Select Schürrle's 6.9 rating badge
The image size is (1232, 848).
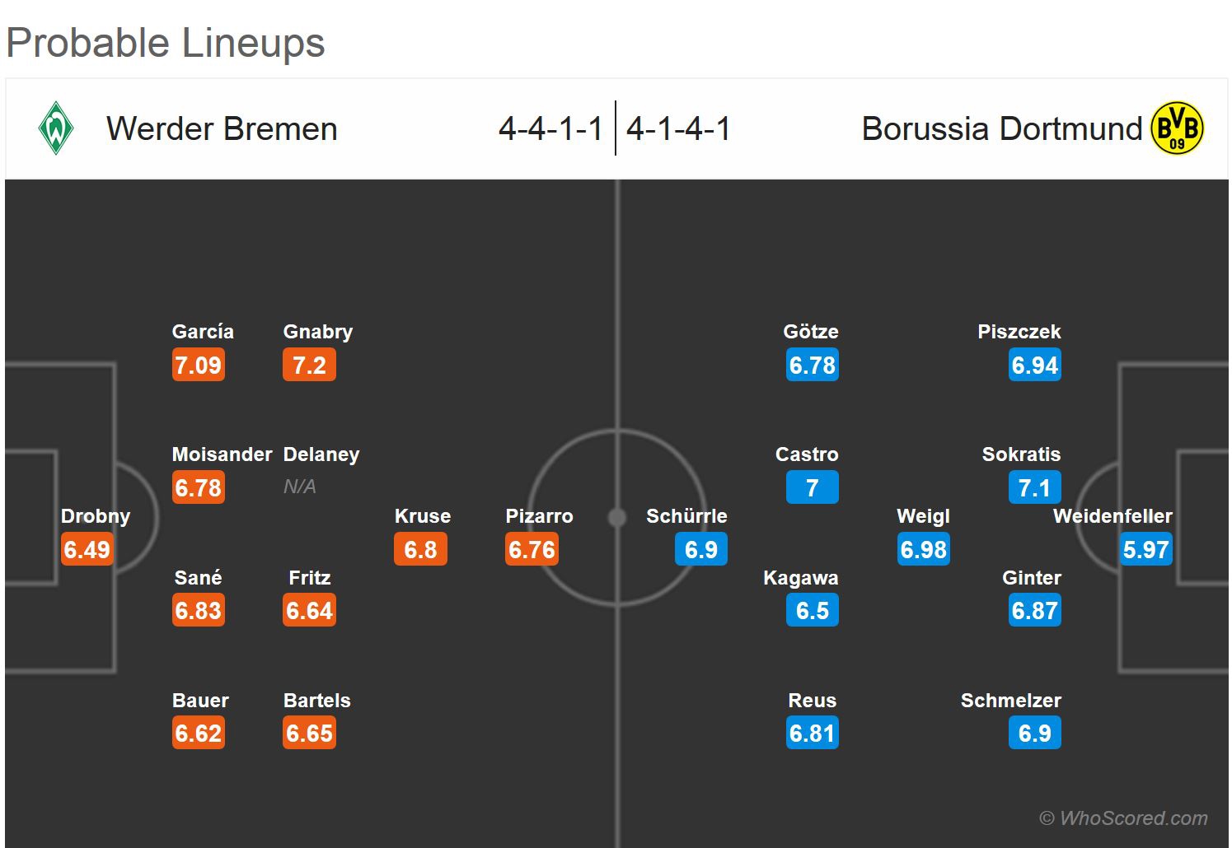pyautogui.click(x=700, y=549)
